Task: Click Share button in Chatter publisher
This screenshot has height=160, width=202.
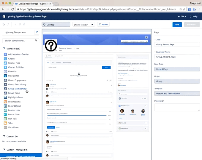Action: tap(106, 67)
